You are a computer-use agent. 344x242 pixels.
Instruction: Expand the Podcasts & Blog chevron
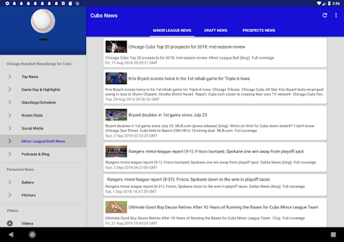[x=10, y=154]
